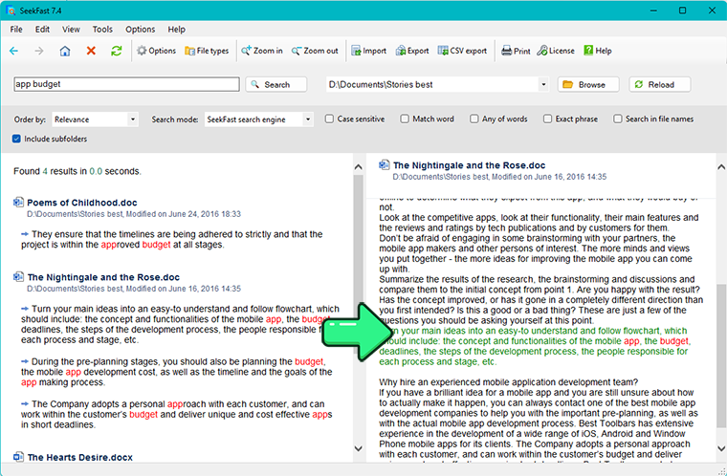This screenshot has width=727, height=476.
Task: Open Poems of Childhood.doc result title
Action: [82, 203]
